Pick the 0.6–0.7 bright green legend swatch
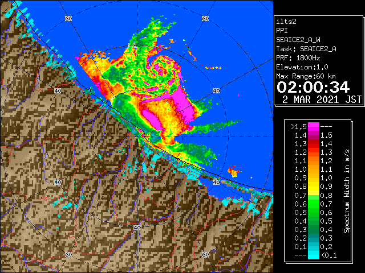The width and height of the screenshot is (365, 273). tap(313, 204)
